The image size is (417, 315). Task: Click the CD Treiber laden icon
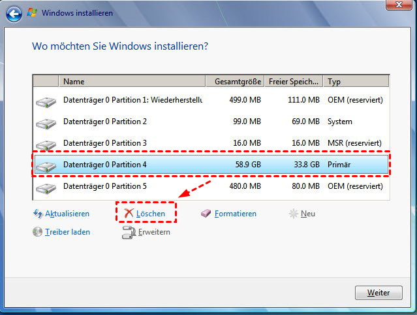pyautogui.click(x=37, y=231)
